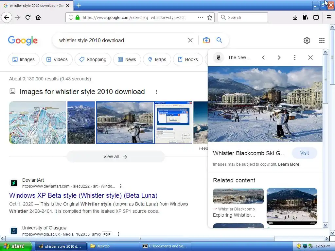The height and width of the screenshot is (251, 335).
Task: Clear the Google search query with X
Action: click(x=190, y=40)
